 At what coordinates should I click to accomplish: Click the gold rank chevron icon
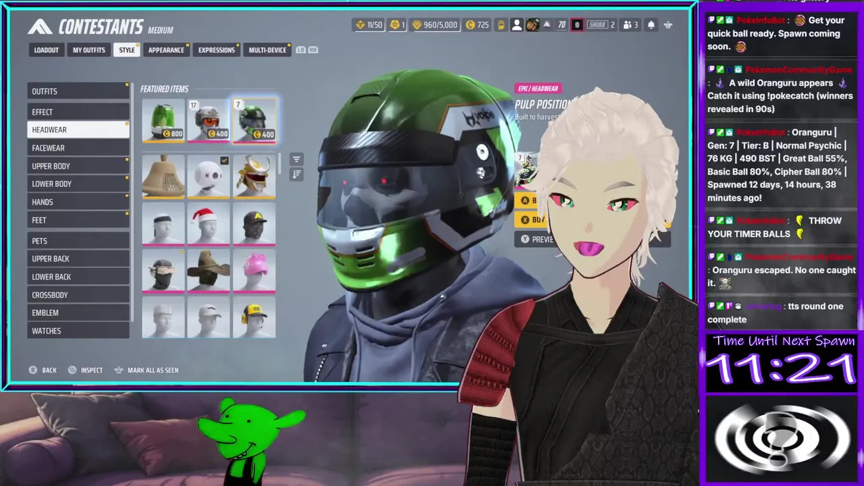[x=501, y=25]
